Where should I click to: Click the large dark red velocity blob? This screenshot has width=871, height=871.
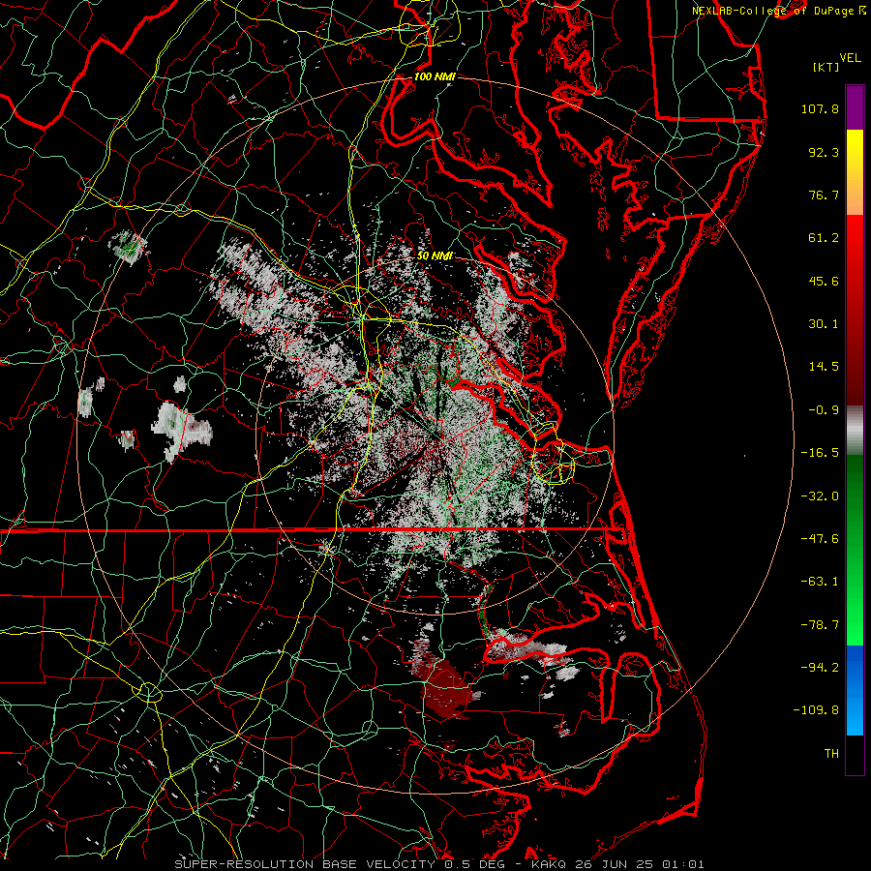(x=444, y=688)
